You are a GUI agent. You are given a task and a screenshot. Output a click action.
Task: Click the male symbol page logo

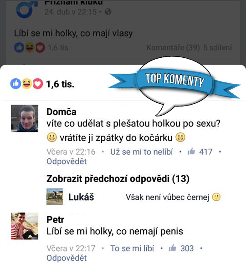[26, 9]
